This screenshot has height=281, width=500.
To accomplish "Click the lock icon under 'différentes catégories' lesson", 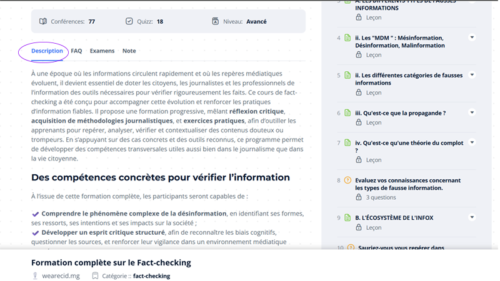I will click(x=359, y=92).
